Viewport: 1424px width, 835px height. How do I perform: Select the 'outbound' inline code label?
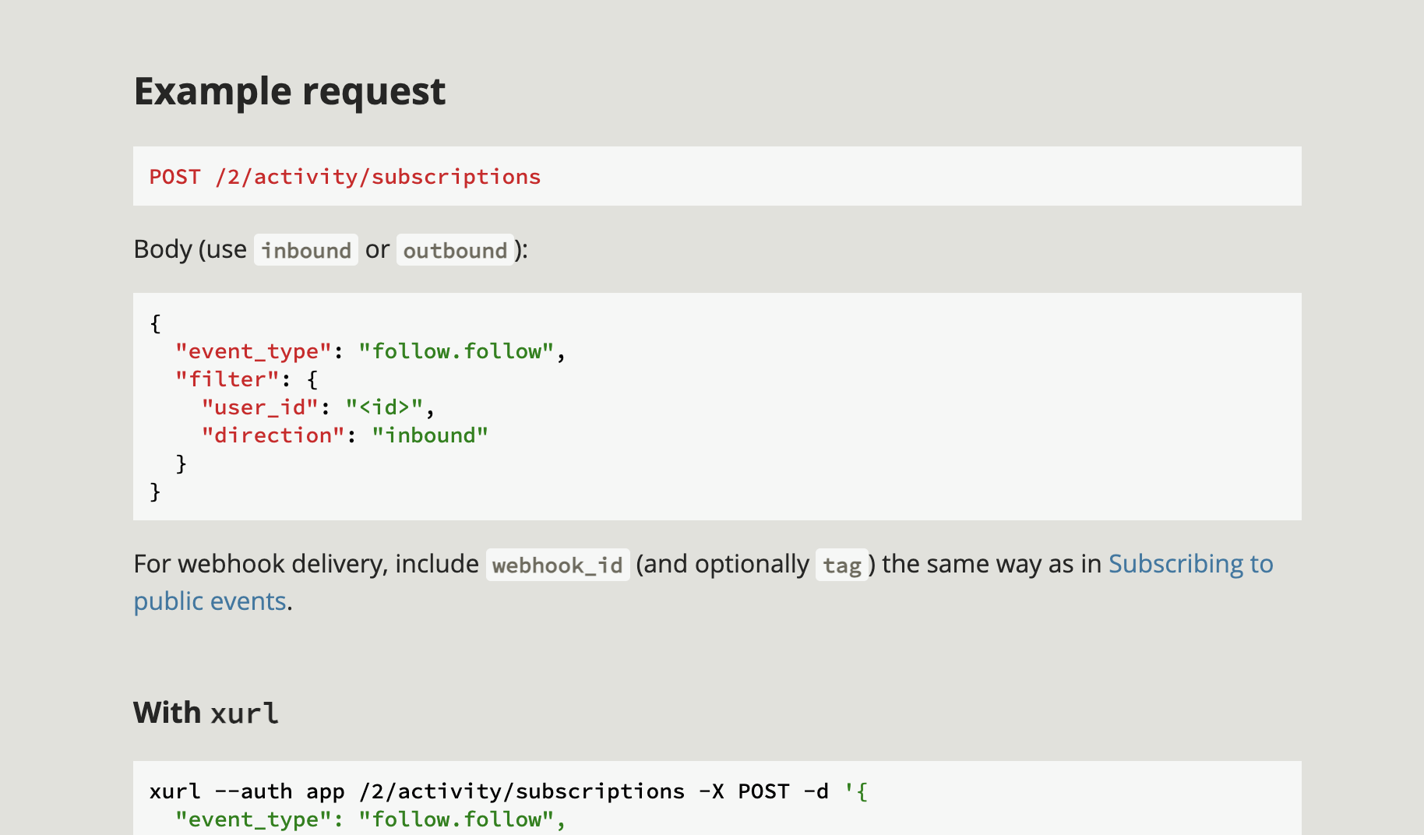tap(455, 250)
